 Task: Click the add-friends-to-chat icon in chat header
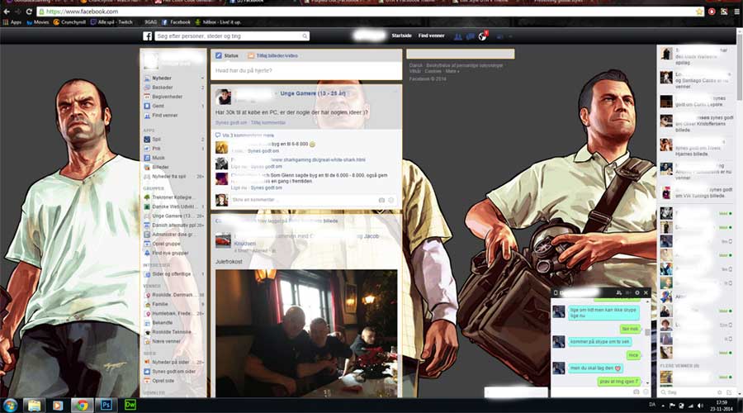[619, 292]
